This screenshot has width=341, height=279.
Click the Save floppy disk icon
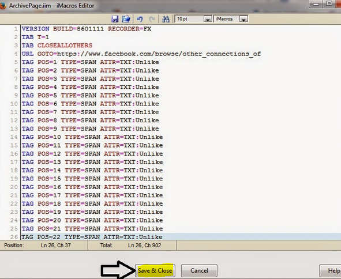click(x=115, y=19)
